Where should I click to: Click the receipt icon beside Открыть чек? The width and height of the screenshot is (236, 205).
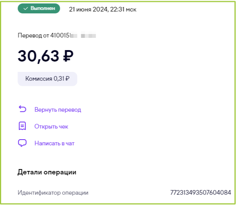pos(22,126)
